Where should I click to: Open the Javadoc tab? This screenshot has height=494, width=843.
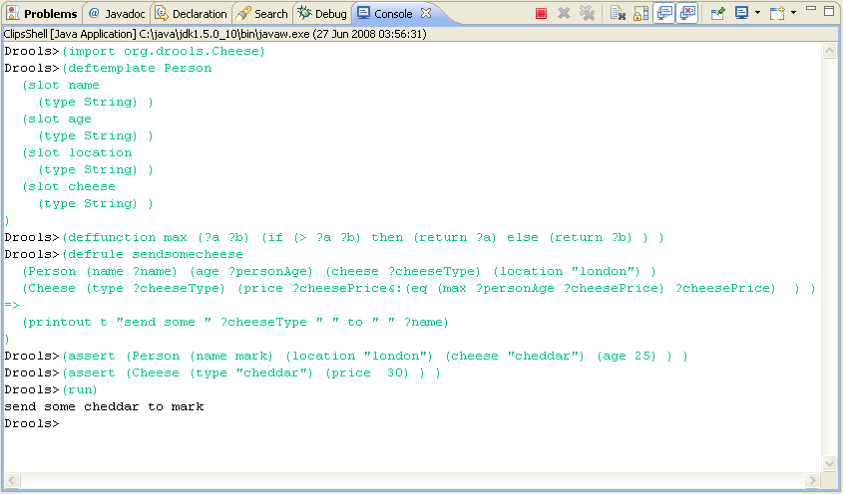pyautogui.click(x=116, y=14)
